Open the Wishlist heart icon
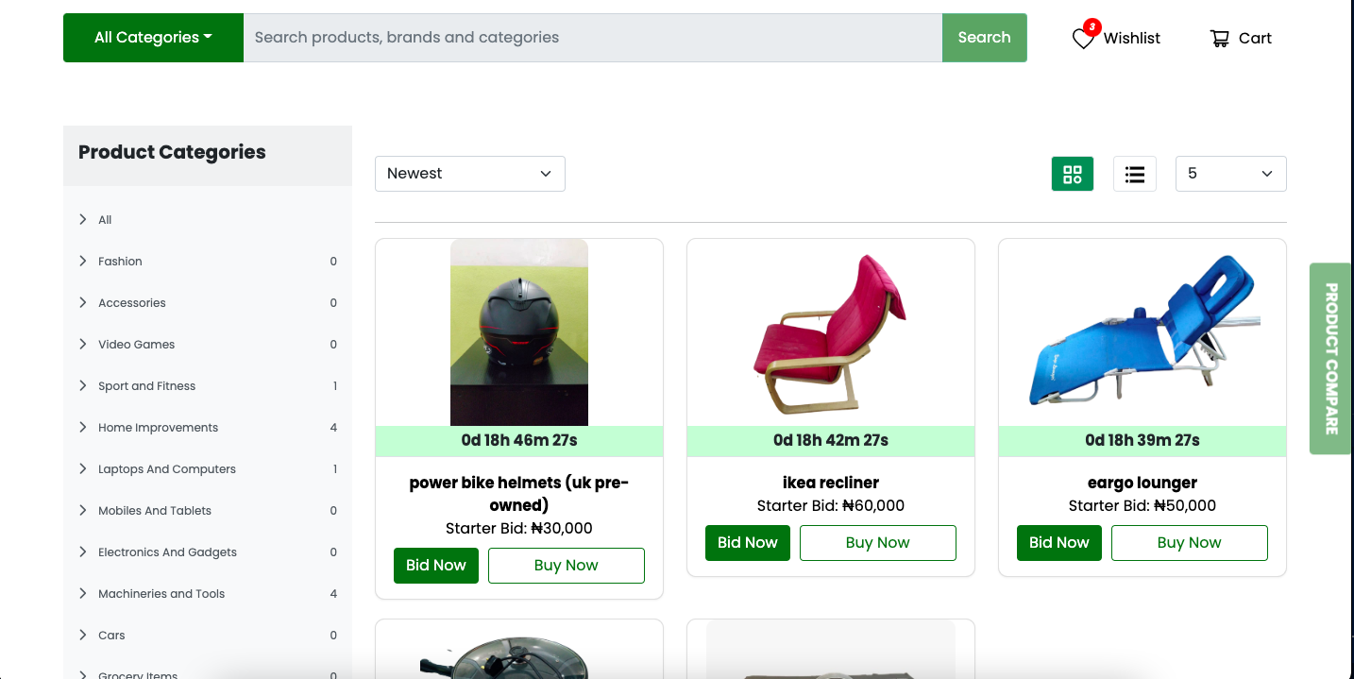The width and height of the screenshot is (1354, 679). click(1083, 39)
